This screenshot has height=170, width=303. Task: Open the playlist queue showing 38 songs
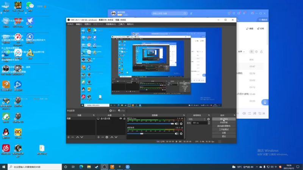[262, 113]
